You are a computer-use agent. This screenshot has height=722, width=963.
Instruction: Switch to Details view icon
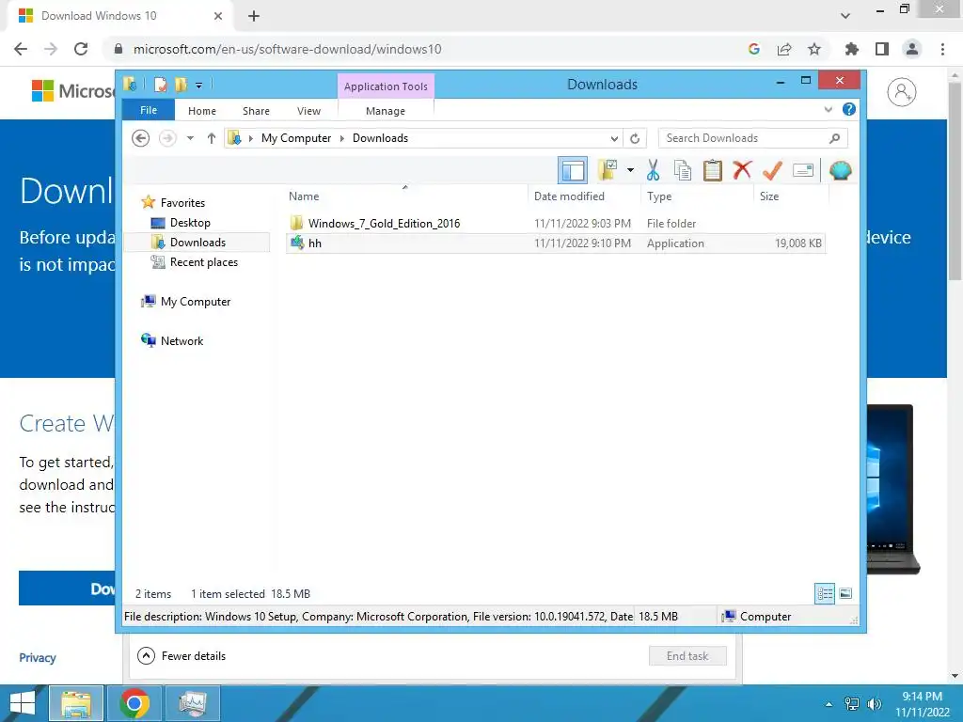[x=825, y=593]
